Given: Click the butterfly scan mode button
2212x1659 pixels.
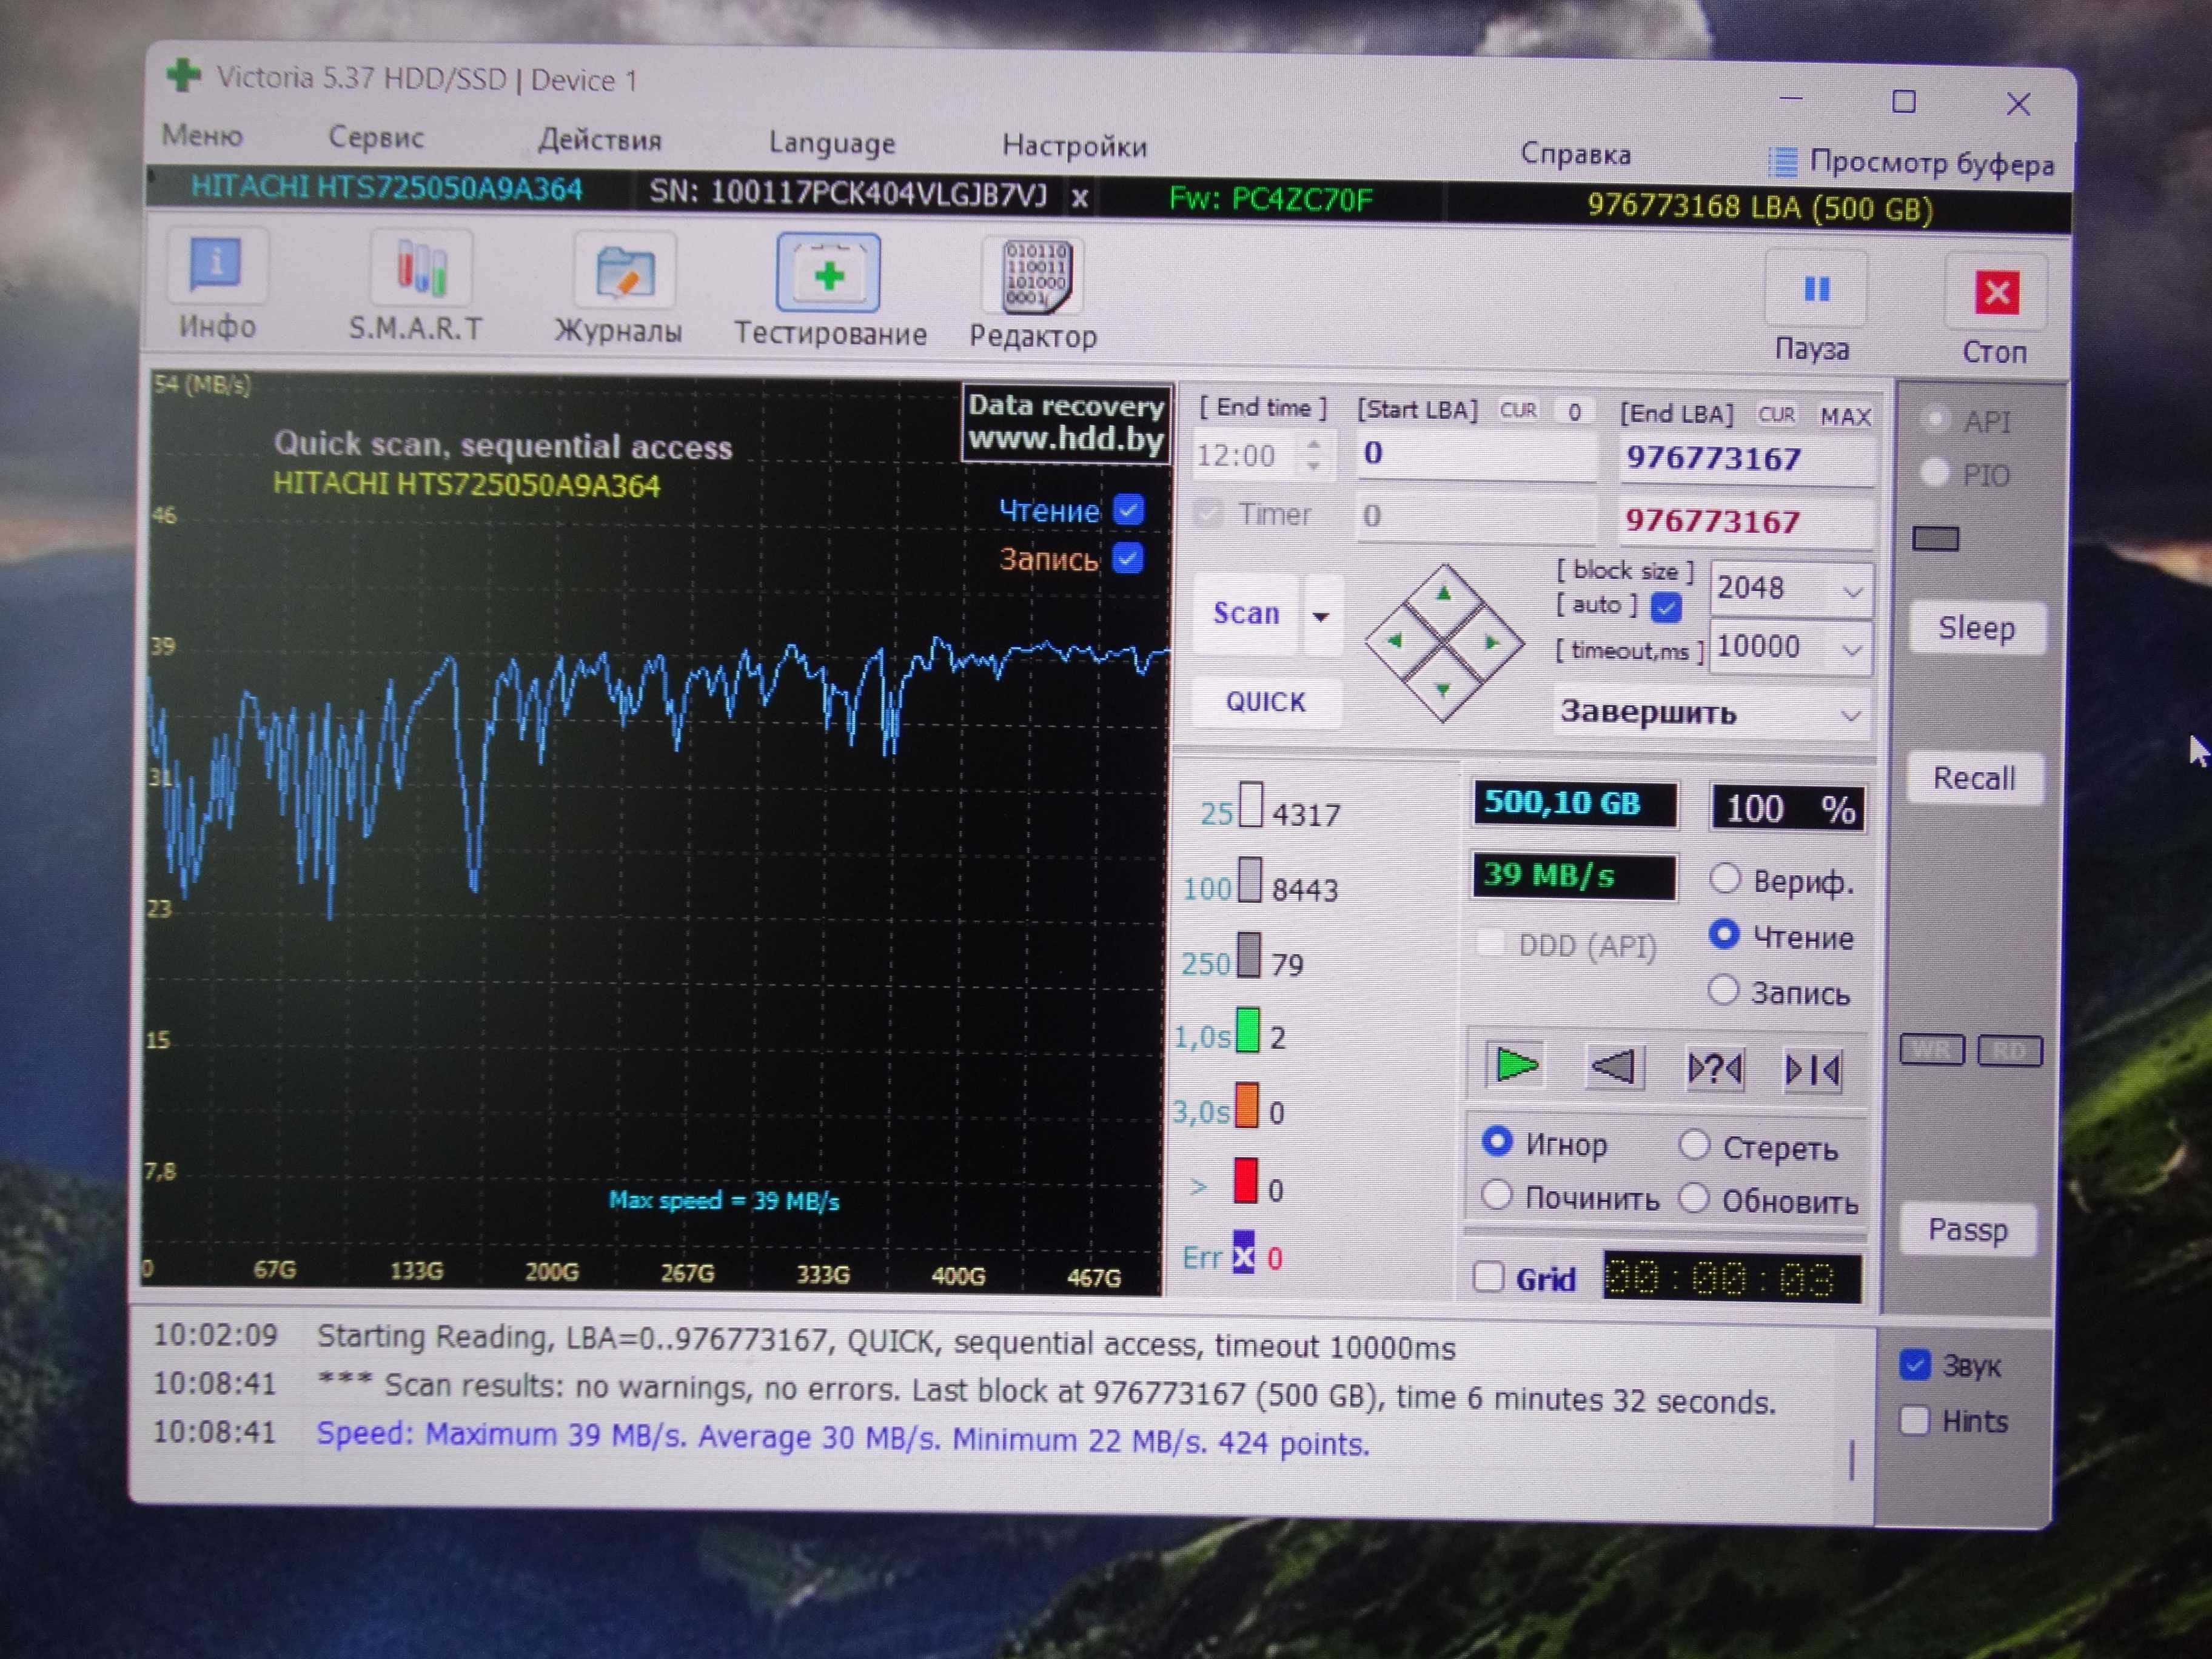Looking at the screenshot, I should [1812, 1071].
